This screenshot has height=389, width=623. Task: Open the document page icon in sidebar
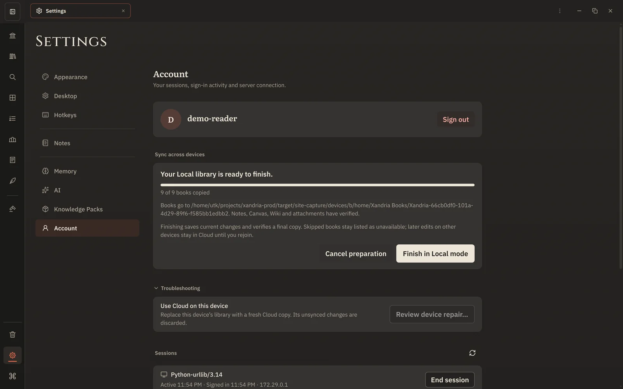coord(12,160)
